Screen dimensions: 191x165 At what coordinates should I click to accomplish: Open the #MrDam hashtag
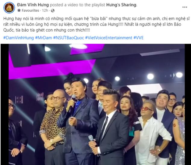click(x=43, y=38)
